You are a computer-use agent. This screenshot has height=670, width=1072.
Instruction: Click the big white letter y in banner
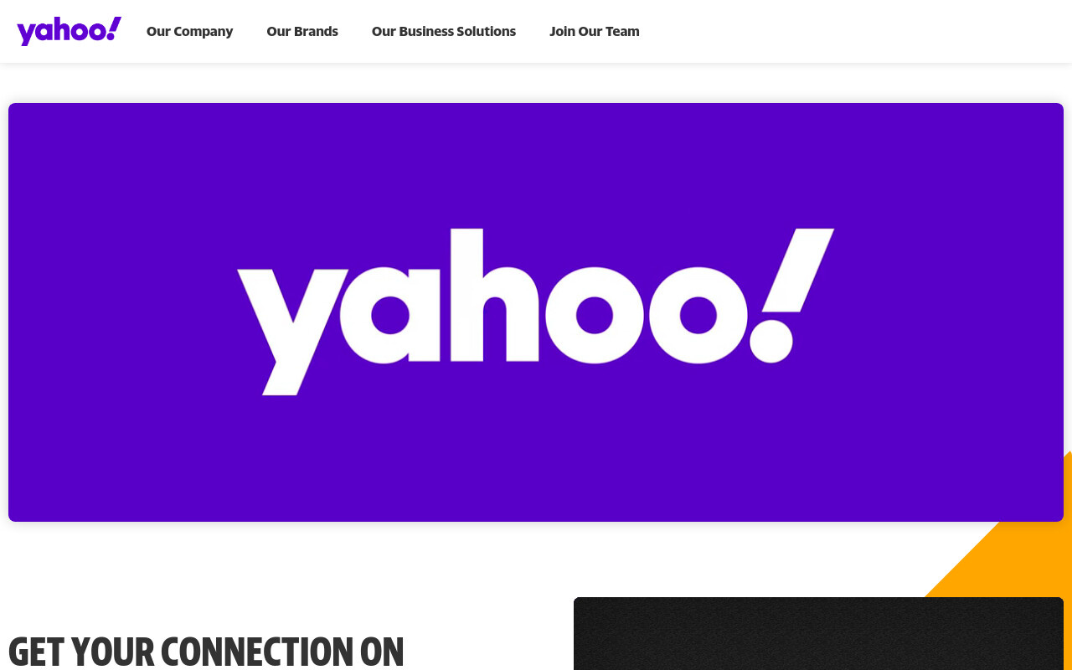tap(292, 332)
